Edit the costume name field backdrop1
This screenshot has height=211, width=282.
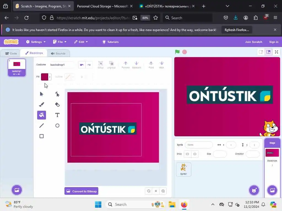(x=62, y=65)
